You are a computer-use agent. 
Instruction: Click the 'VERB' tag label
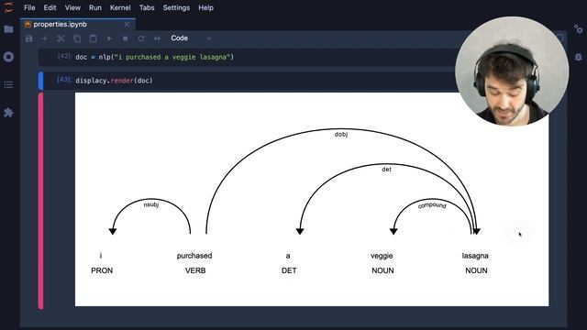tap(195, 270)
